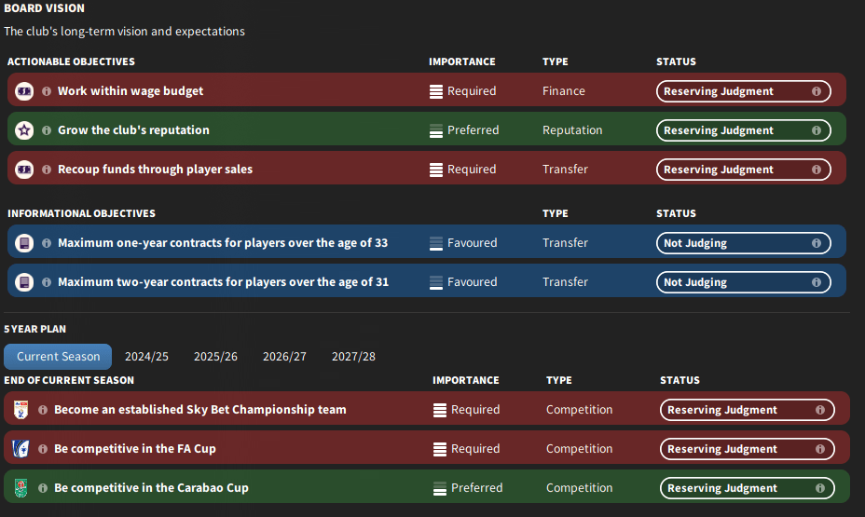
Task: View the 2027/28 season plan tab
Action: [353, 357]
